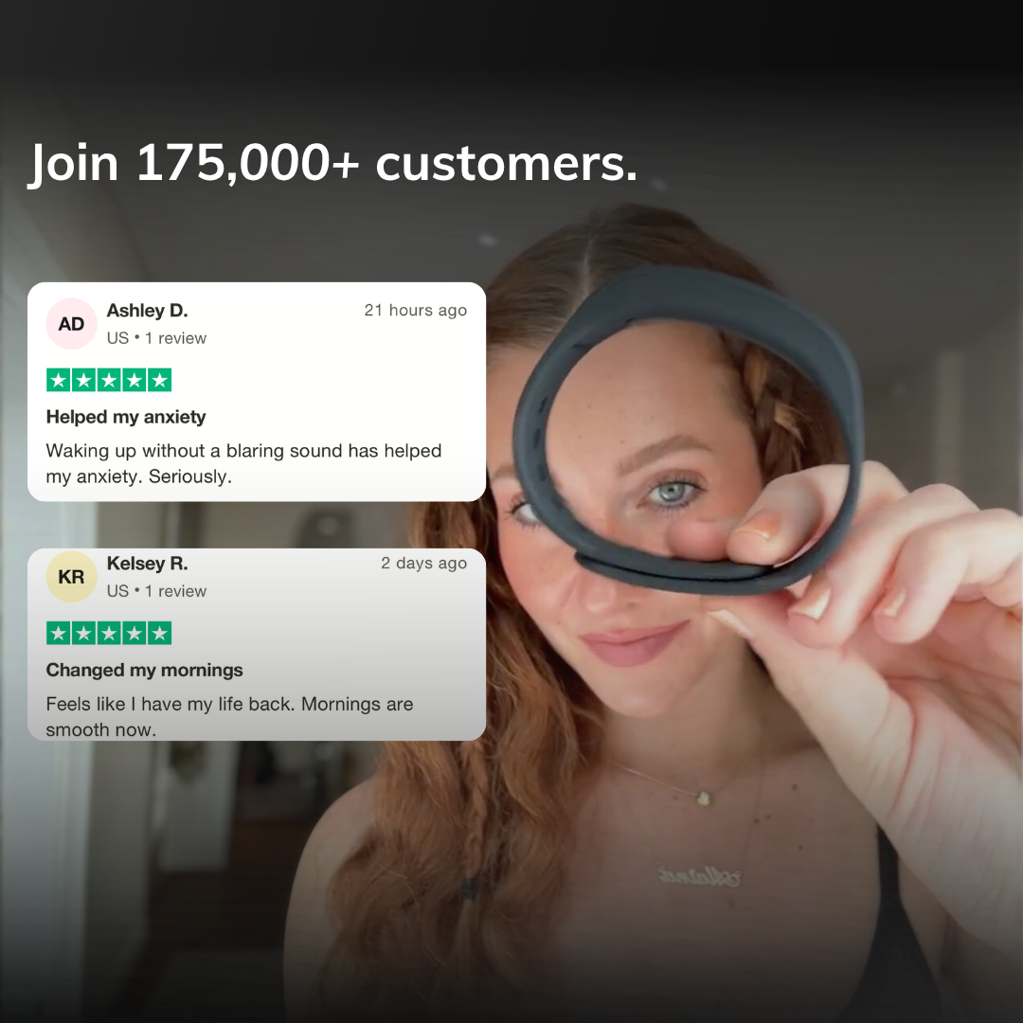Click Ashley D.'s third rating star
1023x1023 pixels.
[109, 380]
